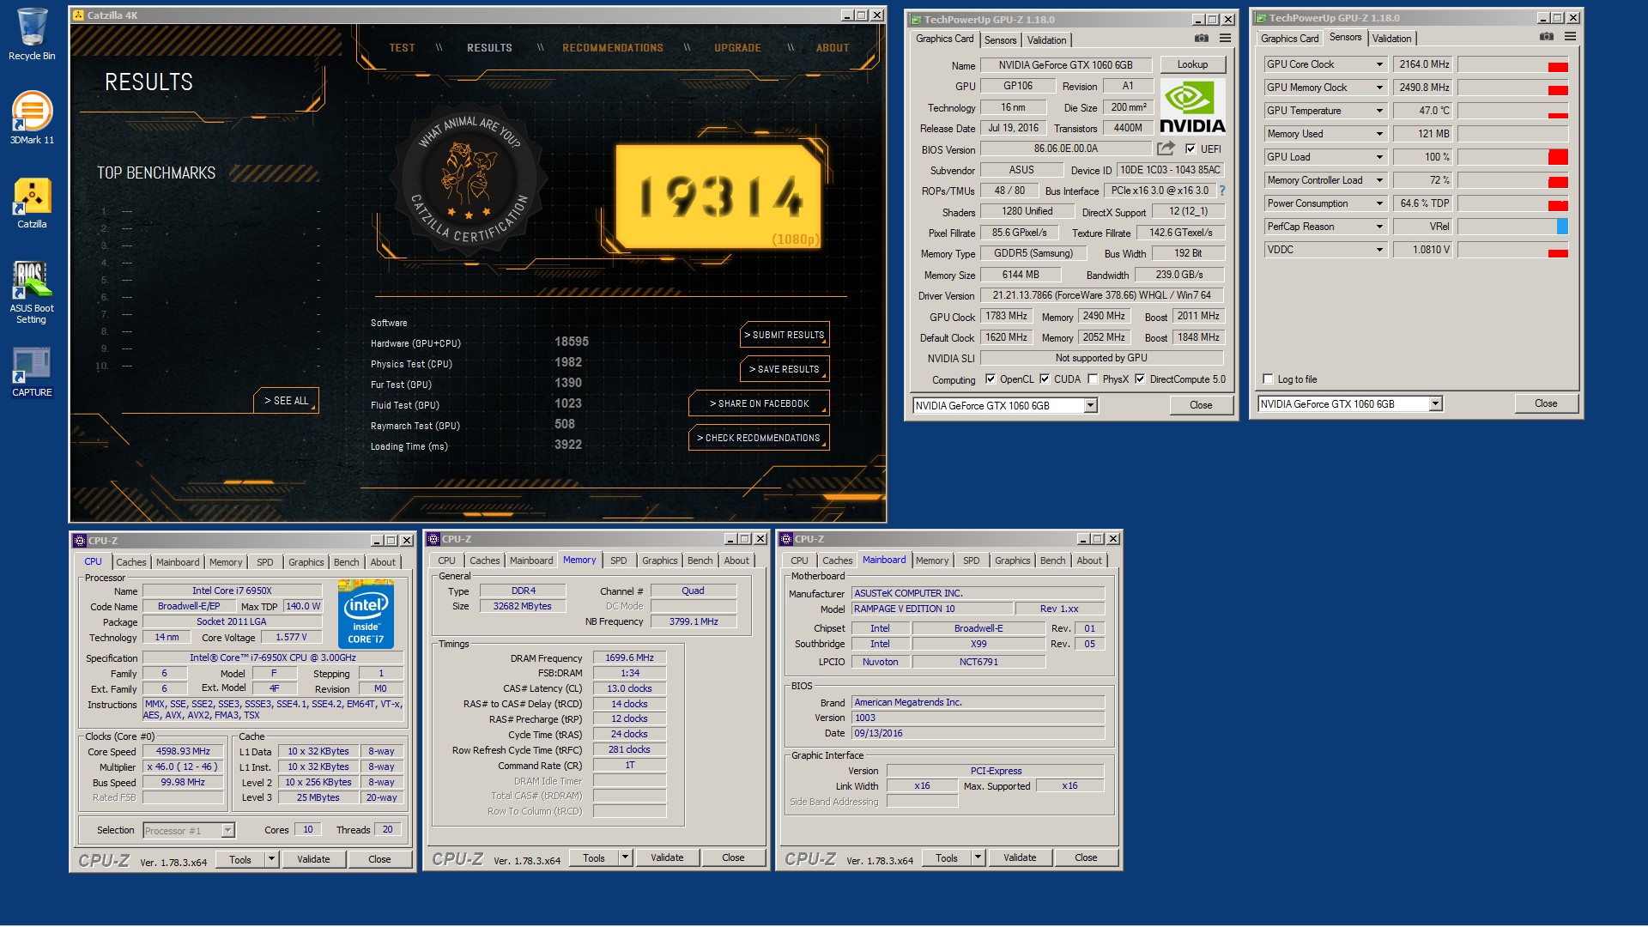Expand the GPU Memory Clock sensor dropdown
Screen dimensions: 1648x927
(1379, 88)
